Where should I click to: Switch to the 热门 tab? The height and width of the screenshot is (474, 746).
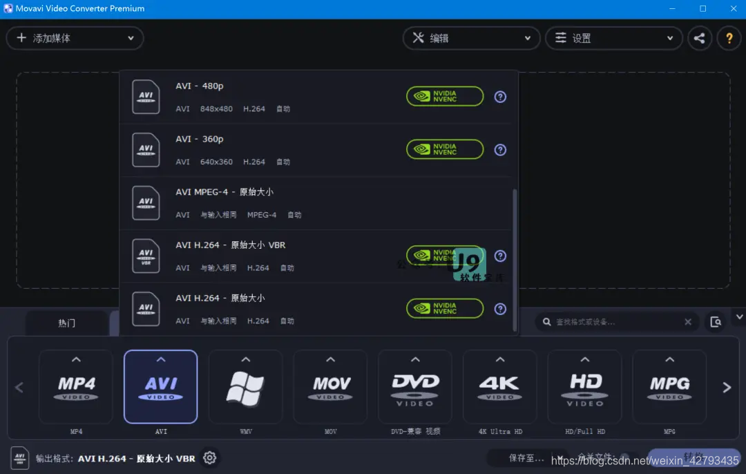[x=66, y=323]
